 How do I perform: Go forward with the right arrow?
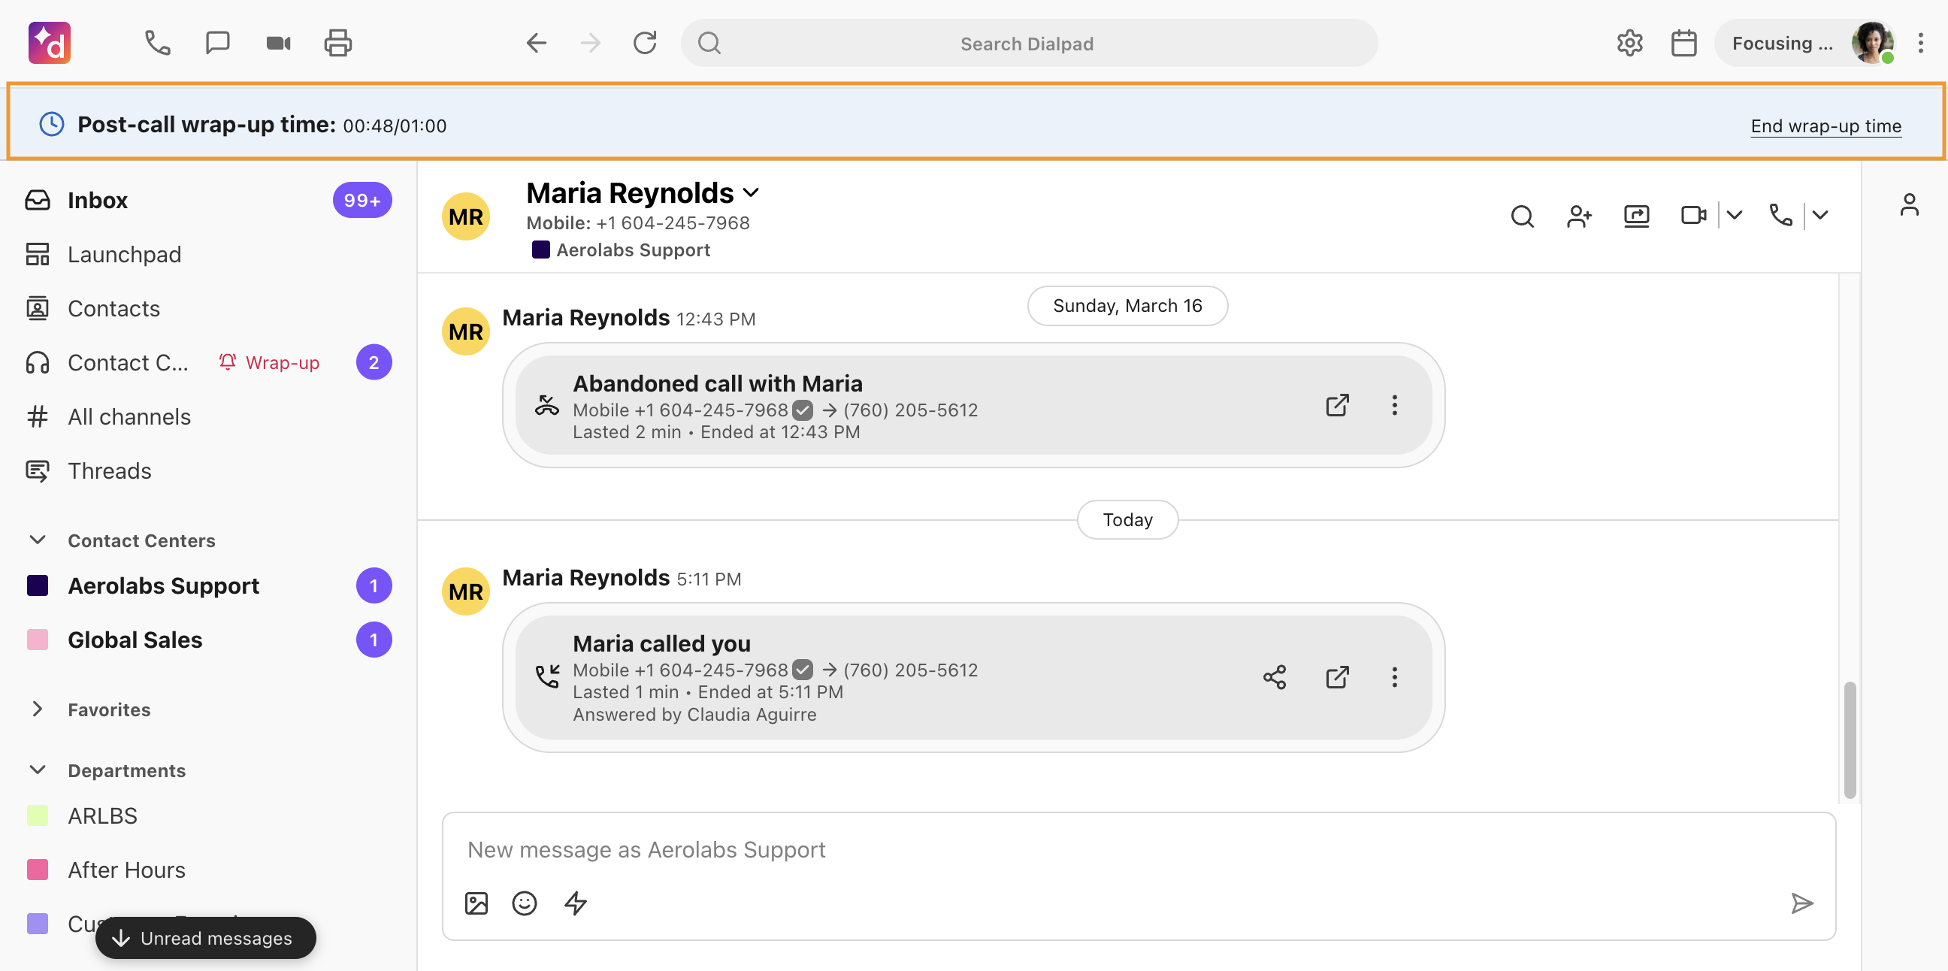(x=591, y=43)
